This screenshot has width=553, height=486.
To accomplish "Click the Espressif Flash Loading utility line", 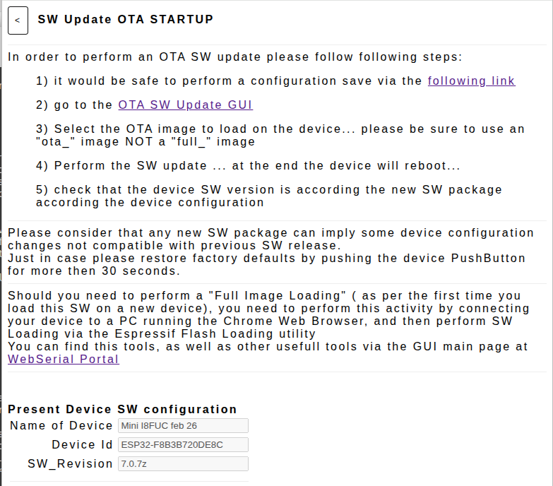I will click(161, 333).
